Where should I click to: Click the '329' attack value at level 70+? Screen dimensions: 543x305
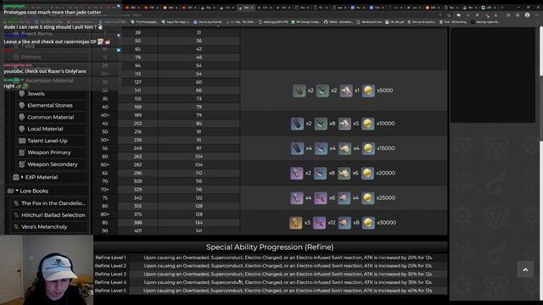tap(137, 190)
